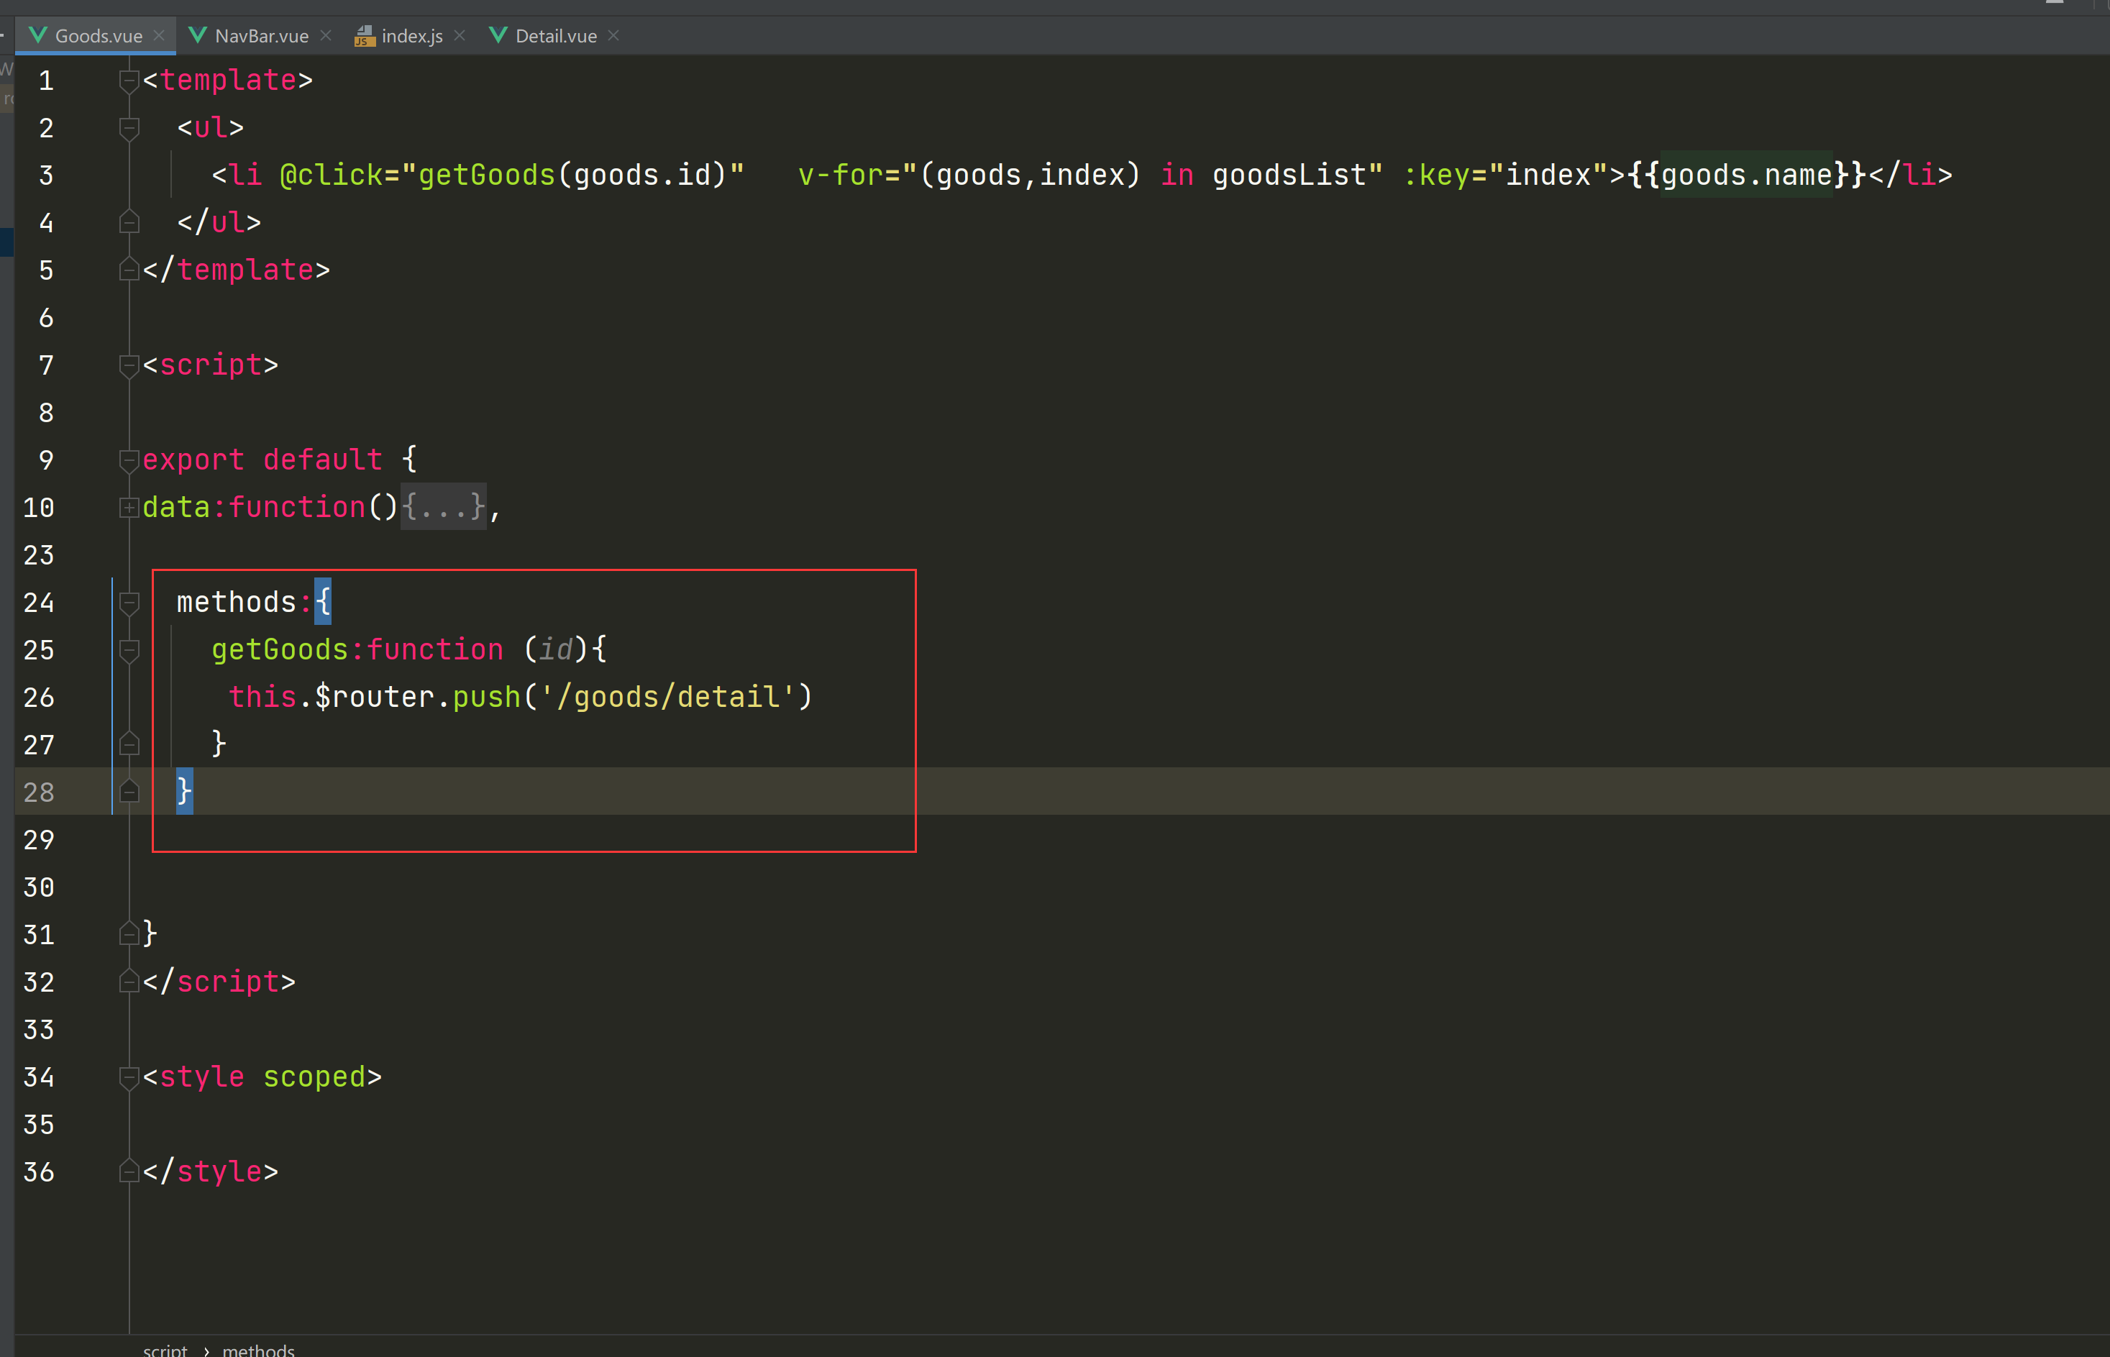This screenshot has width=2110, height=1357.
Task: Click 'goods.name' inside the mustache braces
Action: tap(1746, 175)
